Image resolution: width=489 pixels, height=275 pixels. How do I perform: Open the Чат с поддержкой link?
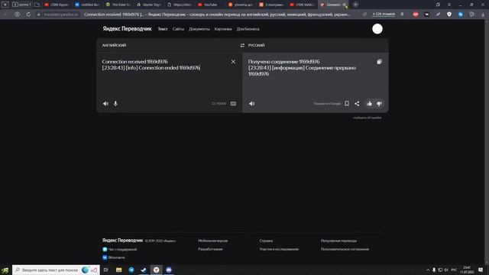pyautogui.click(x=120, y=250)
